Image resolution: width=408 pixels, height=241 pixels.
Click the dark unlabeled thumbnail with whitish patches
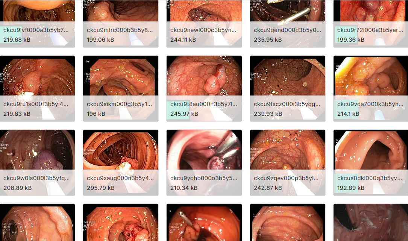point(371,223)
